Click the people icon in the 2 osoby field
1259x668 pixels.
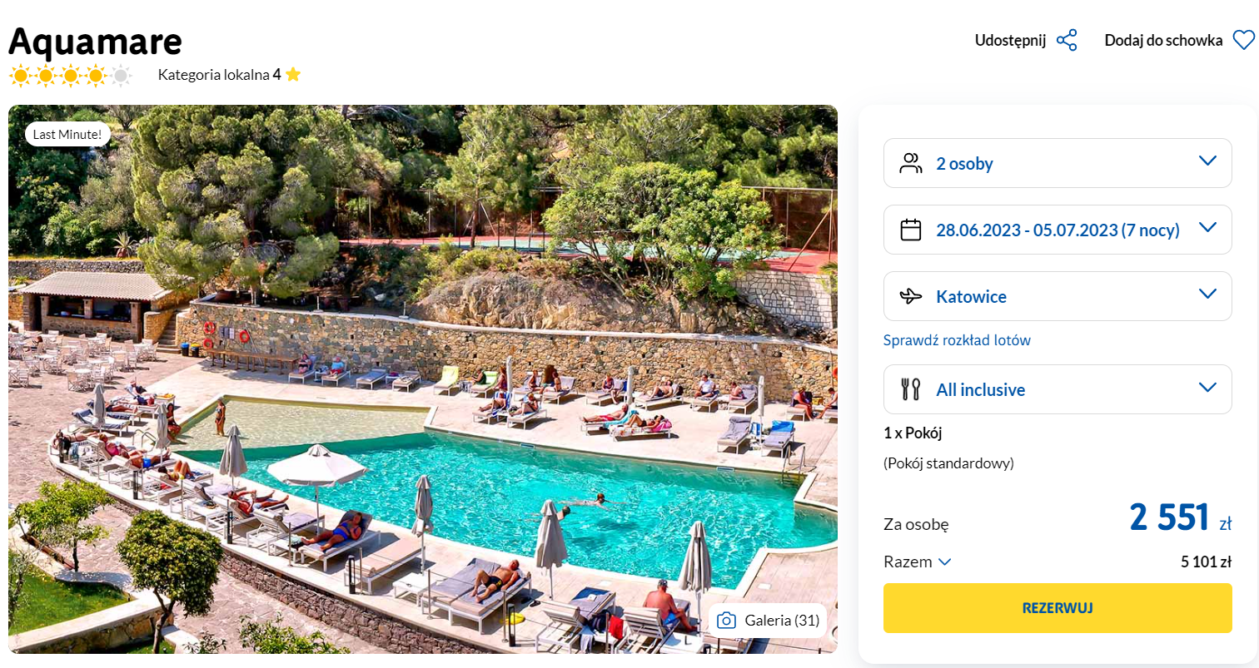[911, 163]
